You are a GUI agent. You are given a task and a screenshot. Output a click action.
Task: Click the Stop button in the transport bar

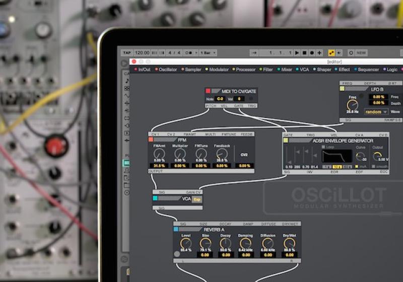coord(305,53)
